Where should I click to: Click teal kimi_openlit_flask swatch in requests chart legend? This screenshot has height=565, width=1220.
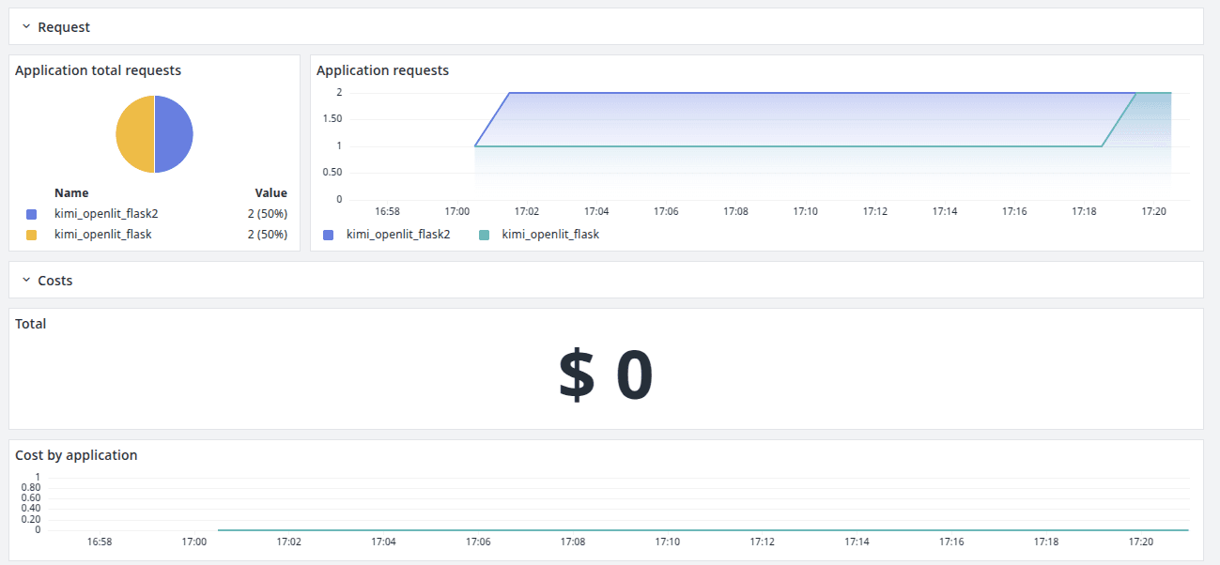[485, 235]
